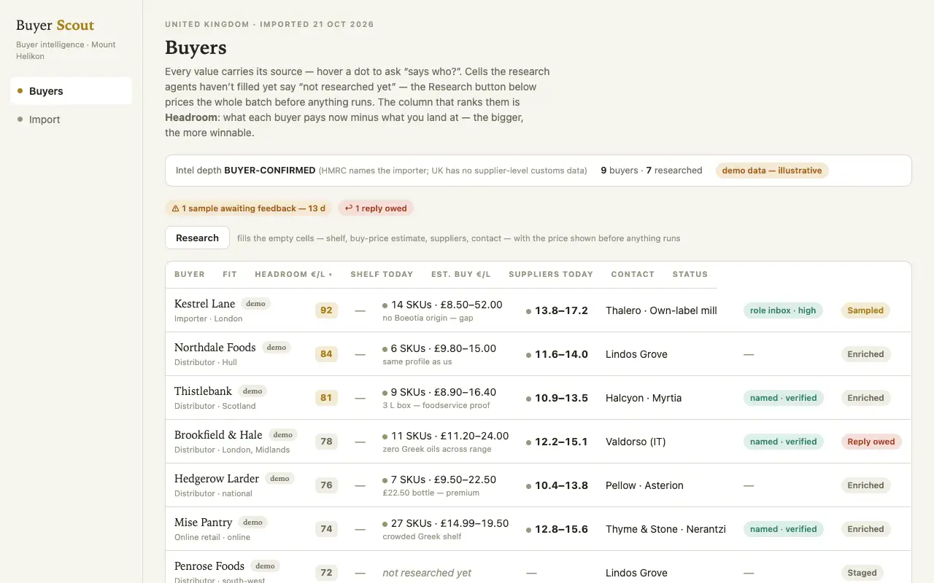
Task: Click source dot beside 12.2–15.1 estimate
Action: 529,442
